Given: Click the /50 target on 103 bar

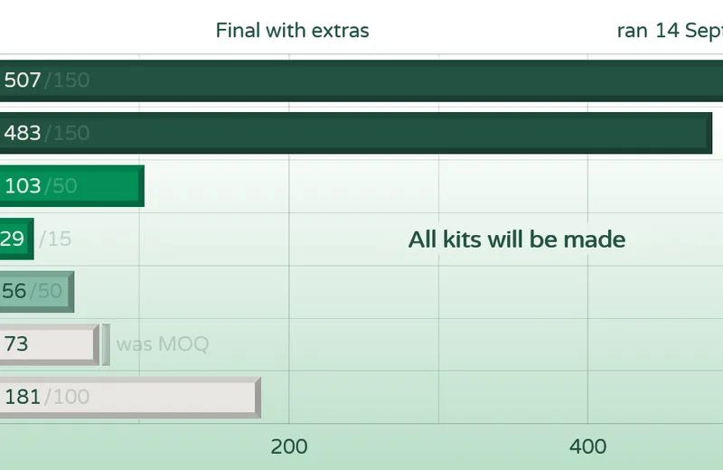Looking at the screenshot, I should [61, 186].
